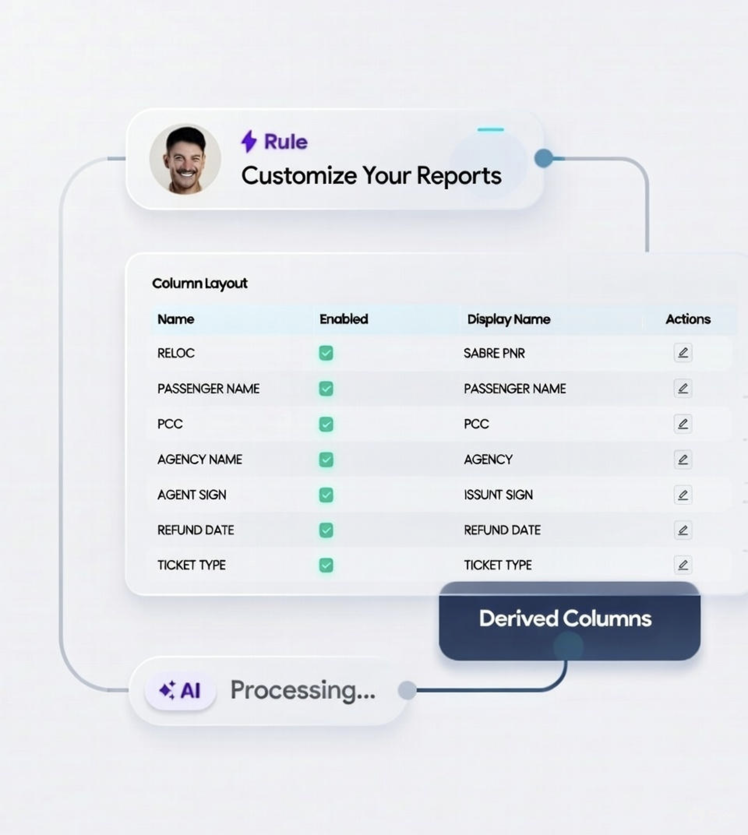Screen dimensions: 748x835
Task: Edit the TICKET TYPE column entry
Action: click(x=683, y=565)
